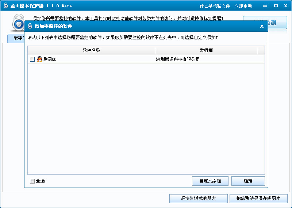This screenshot has width=292, height=208.
Task: Close the 添加要监控的软件 dialog
Action: 262,26
